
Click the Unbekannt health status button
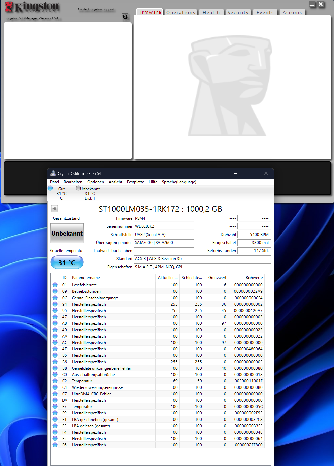(67, 233)
